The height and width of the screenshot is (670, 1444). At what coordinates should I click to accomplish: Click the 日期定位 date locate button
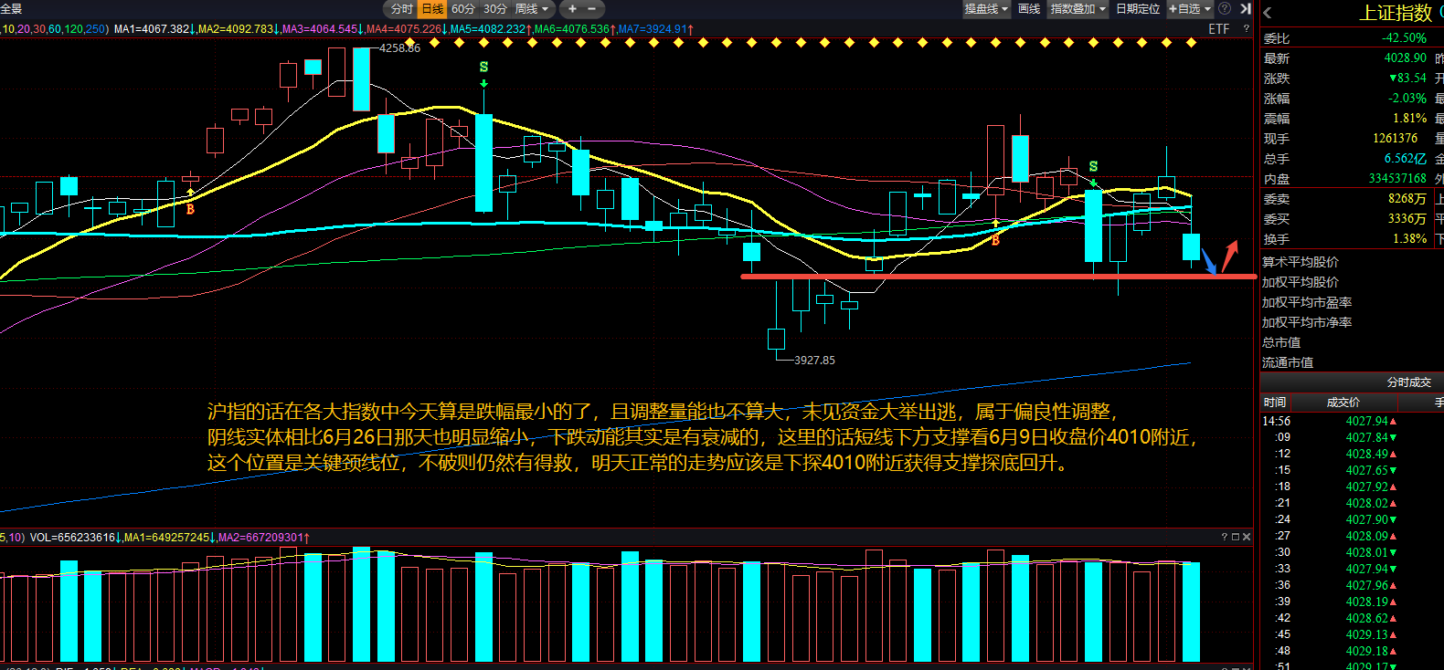coord(1138,9)
